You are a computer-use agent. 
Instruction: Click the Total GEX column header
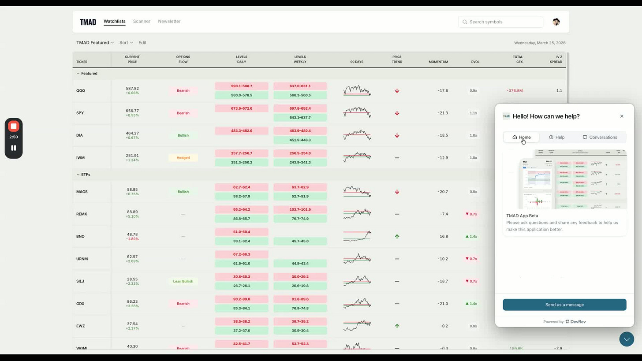click(518, 60)
